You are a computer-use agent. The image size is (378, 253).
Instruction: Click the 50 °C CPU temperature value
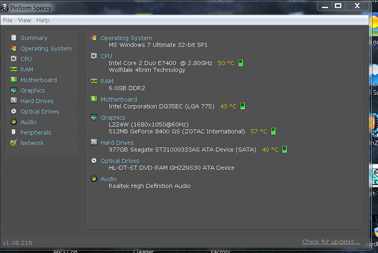[x=226, y=63]
